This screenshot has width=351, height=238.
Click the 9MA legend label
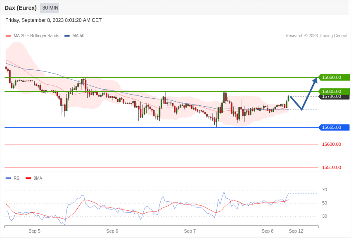(38, 178)
